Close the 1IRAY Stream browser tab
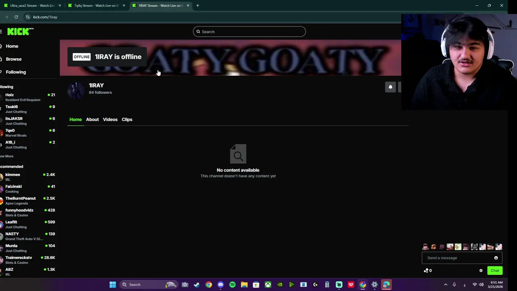Image resolution: width=517 pixels, height=291 pixels. 188,6
